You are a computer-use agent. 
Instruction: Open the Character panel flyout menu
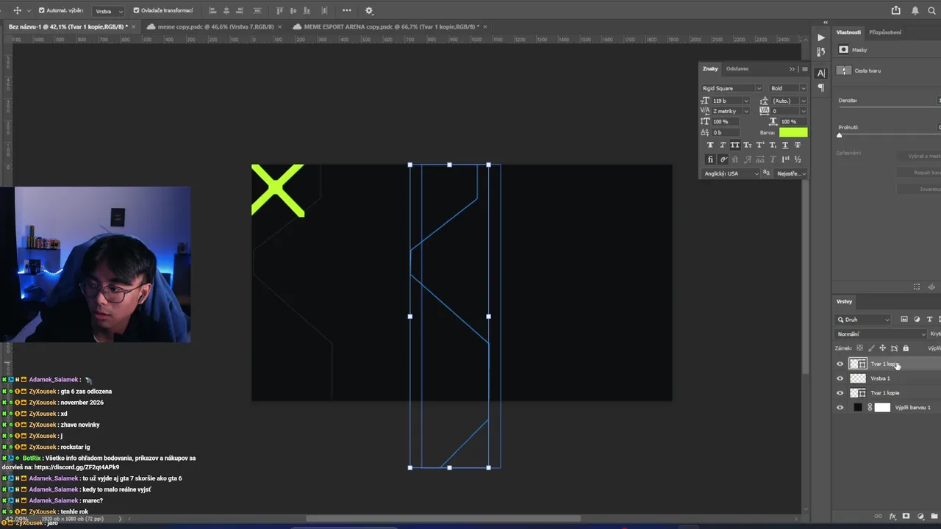coord(804,69)
